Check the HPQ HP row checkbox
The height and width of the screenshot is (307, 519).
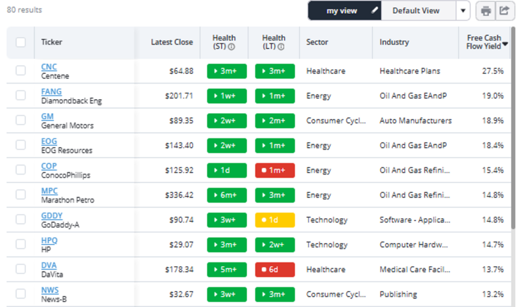point(20,244)
